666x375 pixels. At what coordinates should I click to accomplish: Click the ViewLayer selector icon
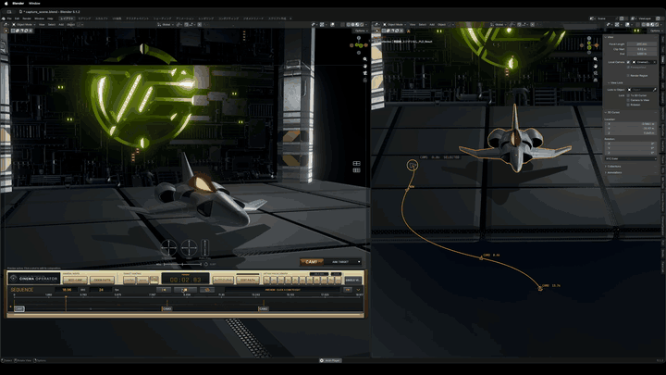coord(635,19)
